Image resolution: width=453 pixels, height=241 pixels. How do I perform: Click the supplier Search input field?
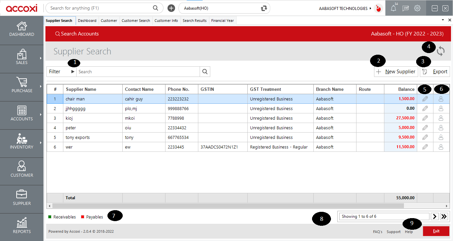click(x=138, y=72)
